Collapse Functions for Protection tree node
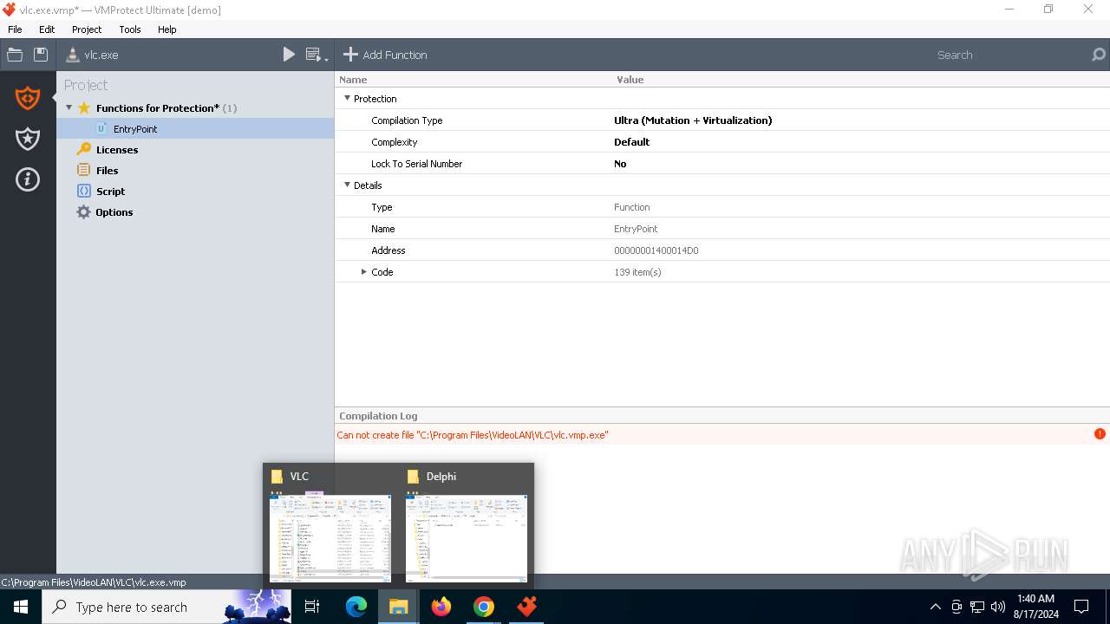1110x624 pixels. tap(69, 107)
